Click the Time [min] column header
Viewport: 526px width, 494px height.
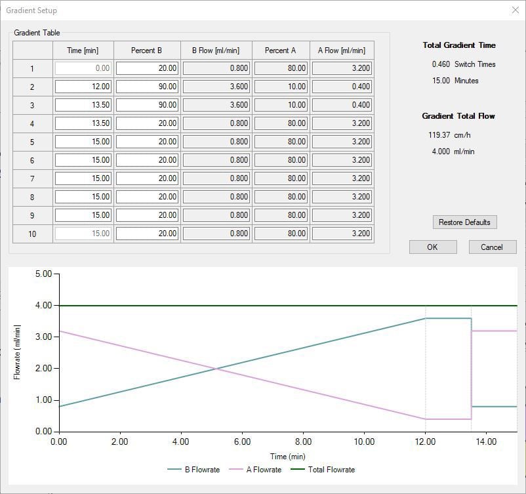coord(83,51)
